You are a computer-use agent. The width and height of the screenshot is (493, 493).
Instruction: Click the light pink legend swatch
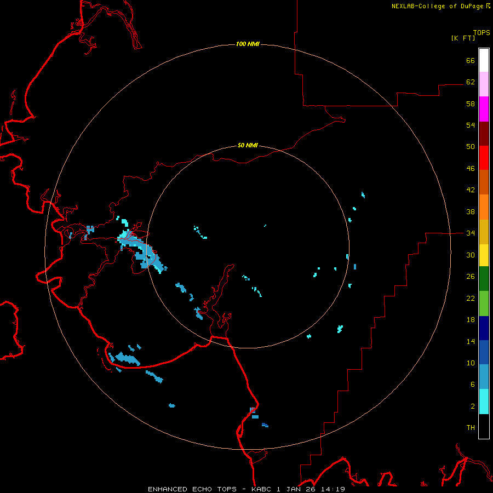click(484, 84)
